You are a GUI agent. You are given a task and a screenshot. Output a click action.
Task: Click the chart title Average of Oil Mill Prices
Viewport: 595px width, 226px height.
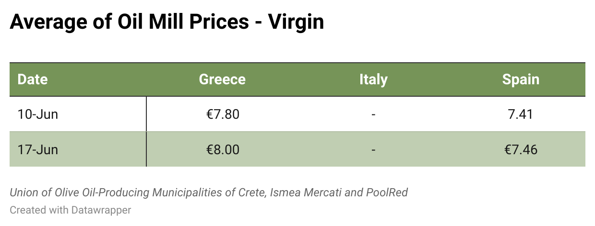click(x=167, y=23)
